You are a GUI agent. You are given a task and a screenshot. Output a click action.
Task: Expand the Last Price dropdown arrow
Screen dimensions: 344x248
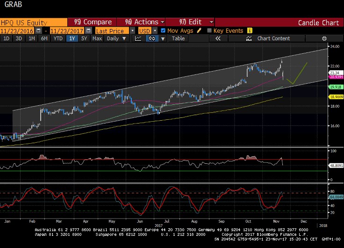tap(132, 30)
